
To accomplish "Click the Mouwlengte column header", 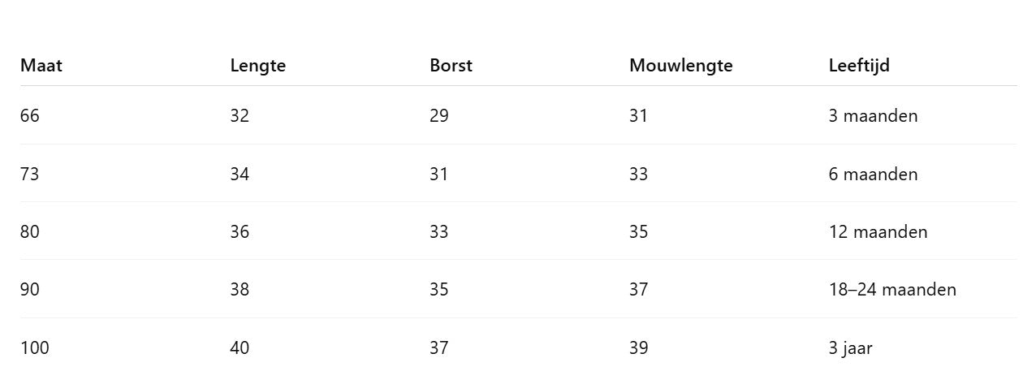I will tap(680, 66).
